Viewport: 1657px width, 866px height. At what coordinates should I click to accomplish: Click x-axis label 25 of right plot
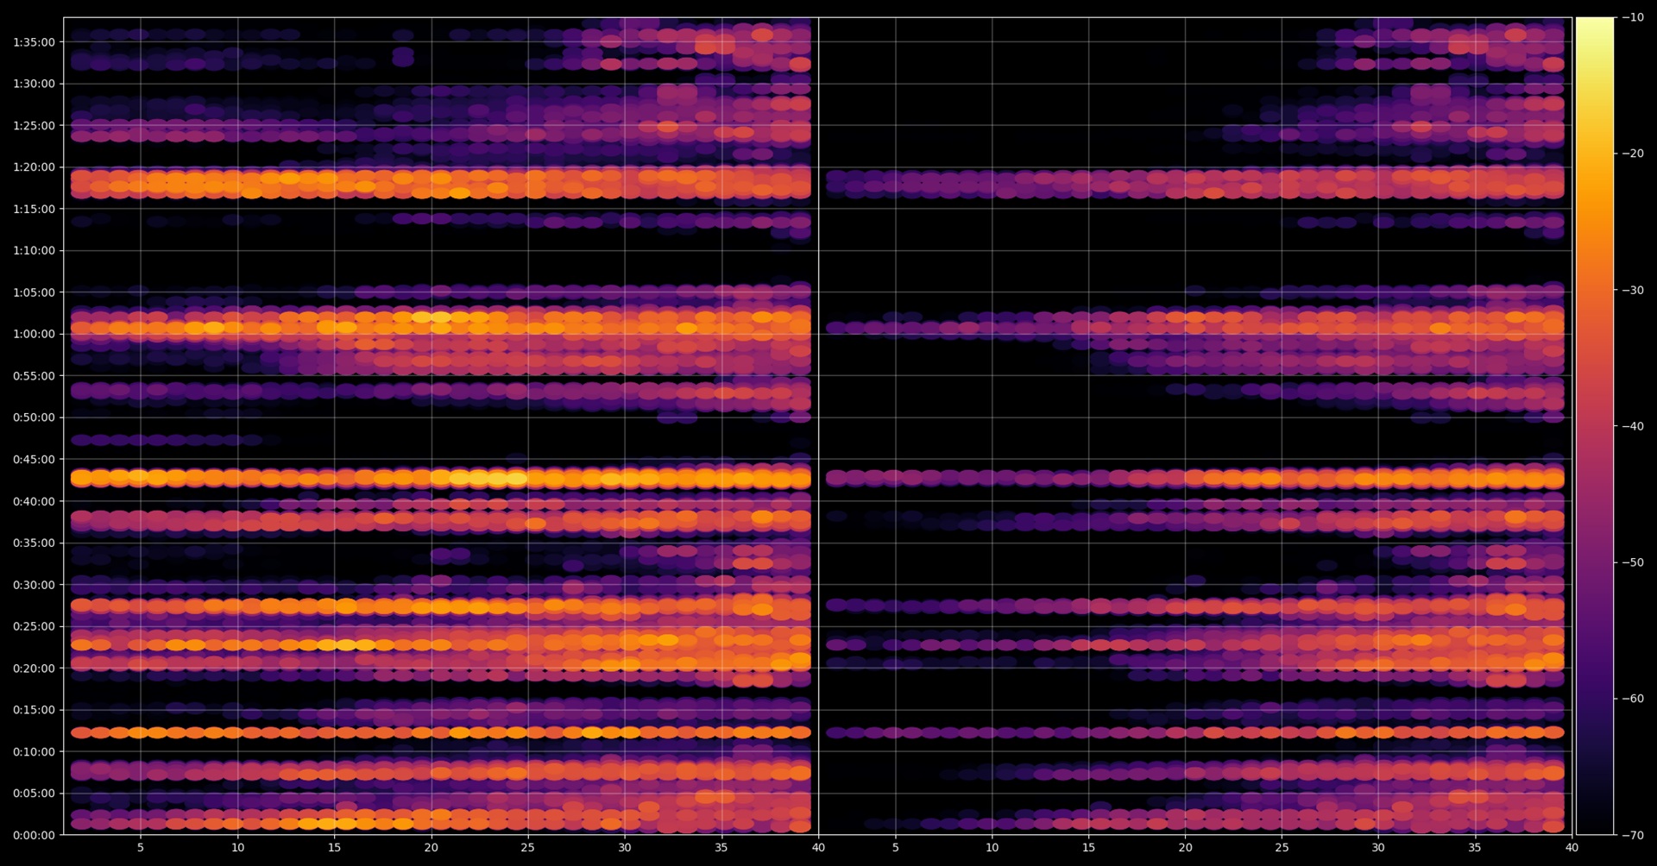point(1282,848)
